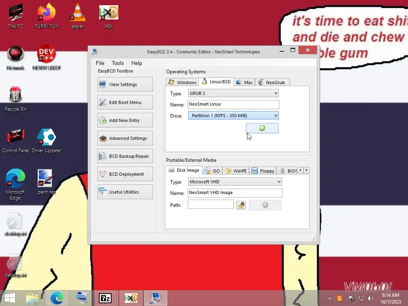Select Add New Entry toolbox button

125,120
